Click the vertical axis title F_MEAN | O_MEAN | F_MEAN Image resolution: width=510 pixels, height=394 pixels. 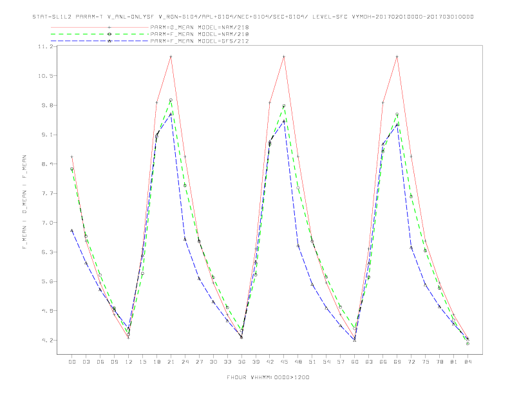(24, 202)
